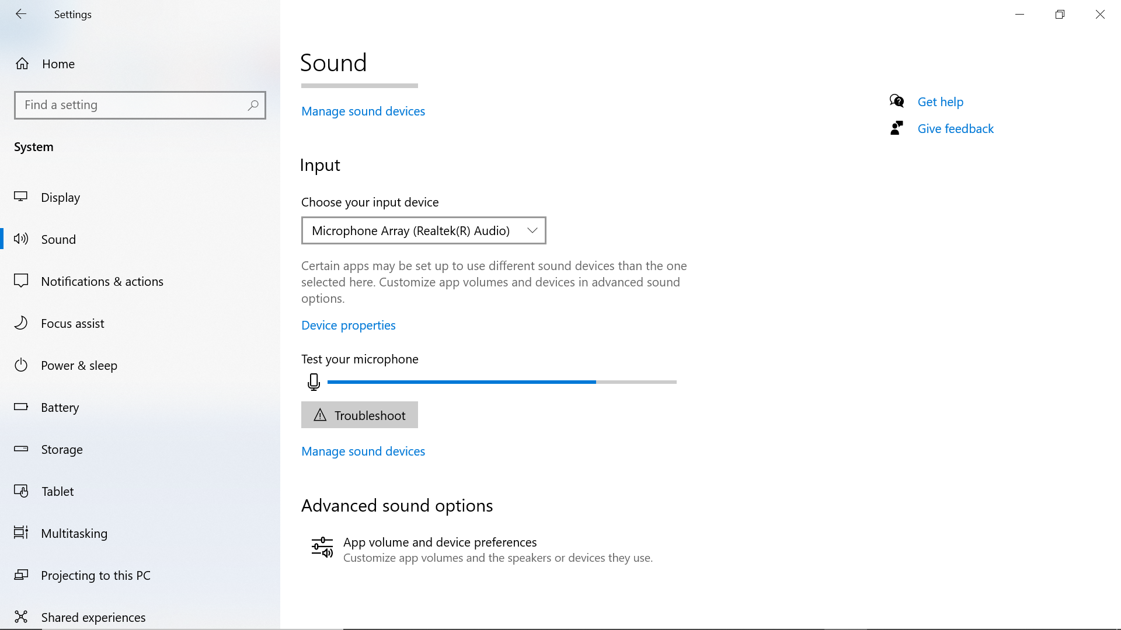1121x630 pixels.
Task: Click the microphone test level bar
Action: click(502, 382)
